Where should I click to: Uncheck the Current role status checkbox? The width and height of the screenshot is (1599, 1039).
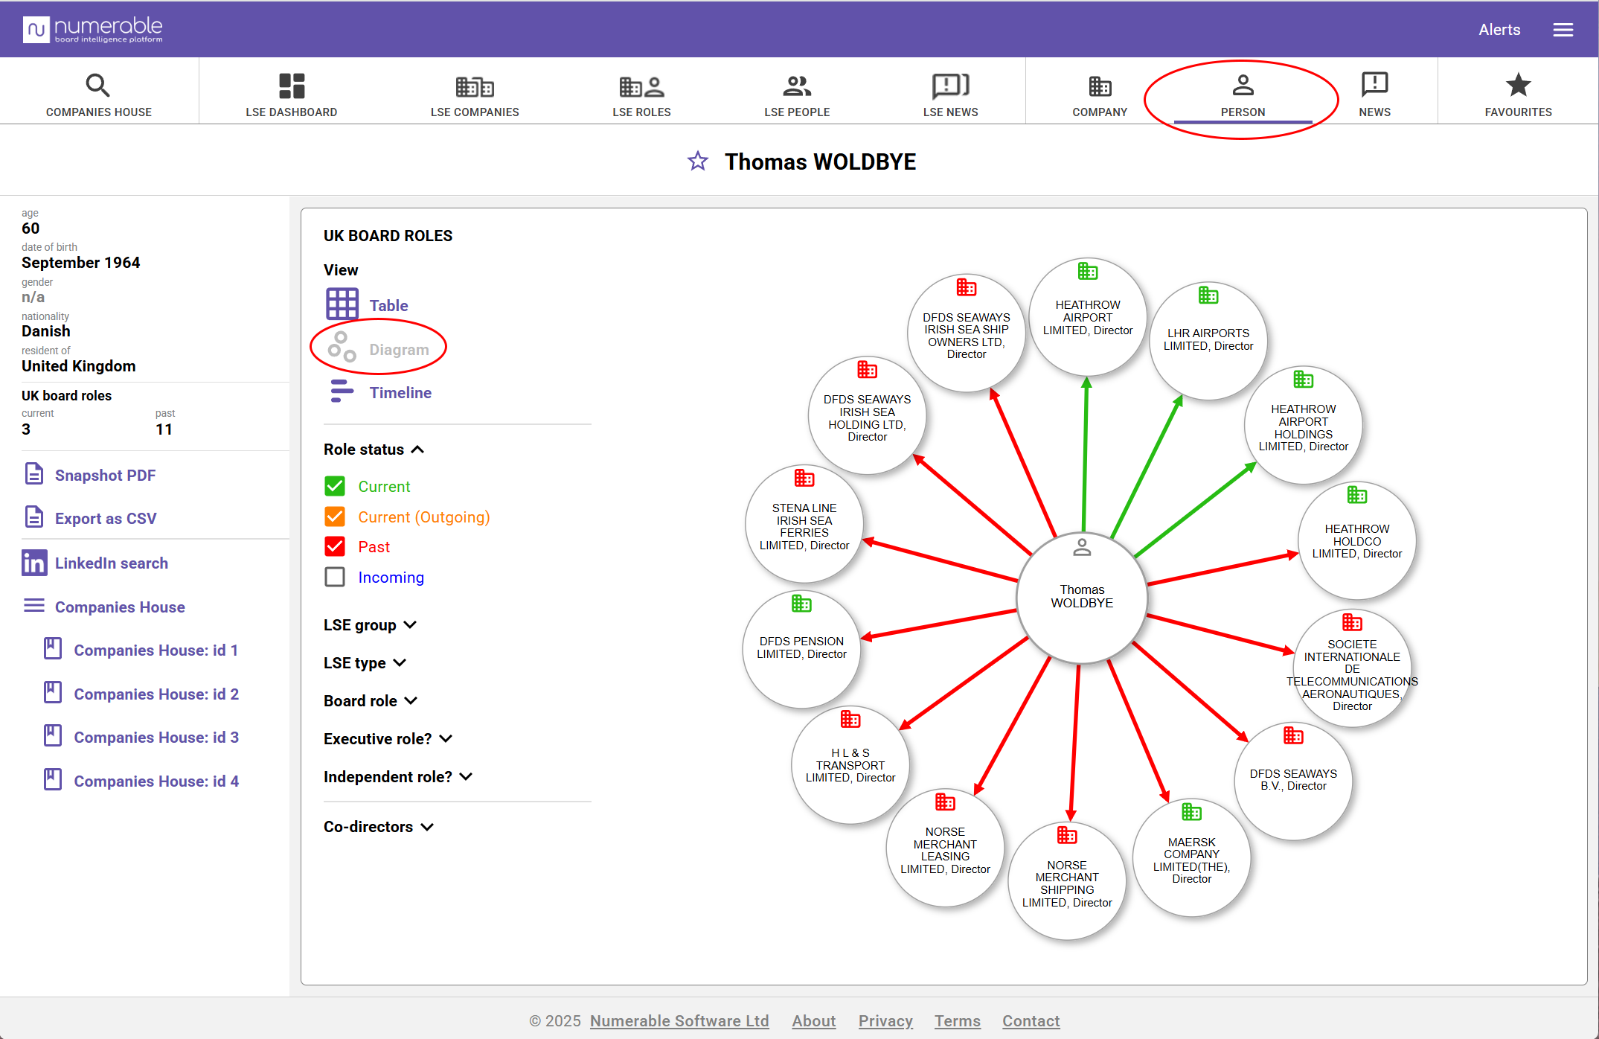[335, 486]
